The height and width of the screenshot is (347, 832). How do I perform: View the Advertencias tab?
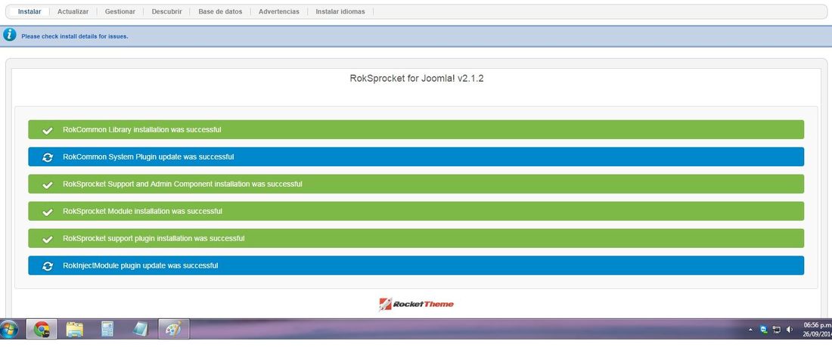(x=278, y=11)
